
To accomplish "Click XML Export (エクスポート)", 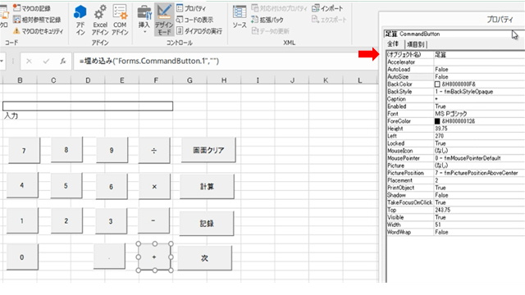I will [329, 20].
